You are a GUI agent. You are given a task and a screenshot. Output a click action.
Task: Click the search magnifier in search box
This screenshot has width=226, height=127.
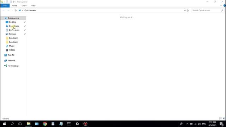point(222,11)
